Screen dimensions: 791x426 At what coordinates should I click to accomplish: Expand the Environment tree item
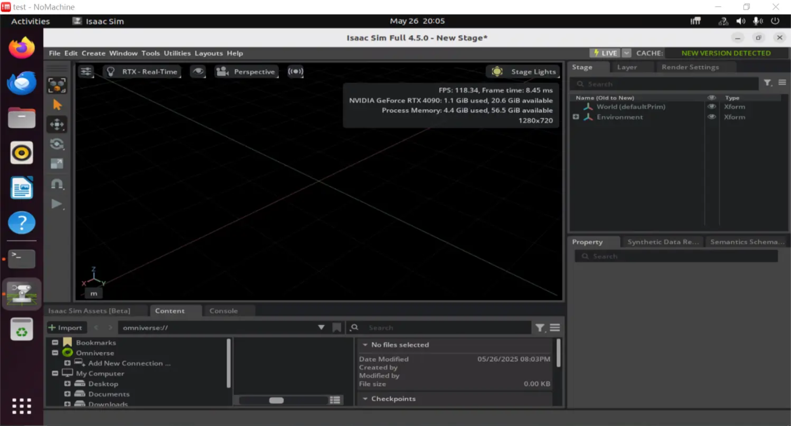tap(576, 117)
